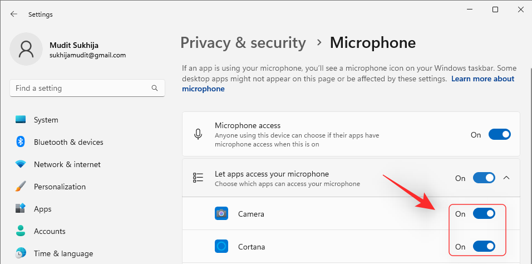Open the Apps settings section

click(x=42, y=209)
